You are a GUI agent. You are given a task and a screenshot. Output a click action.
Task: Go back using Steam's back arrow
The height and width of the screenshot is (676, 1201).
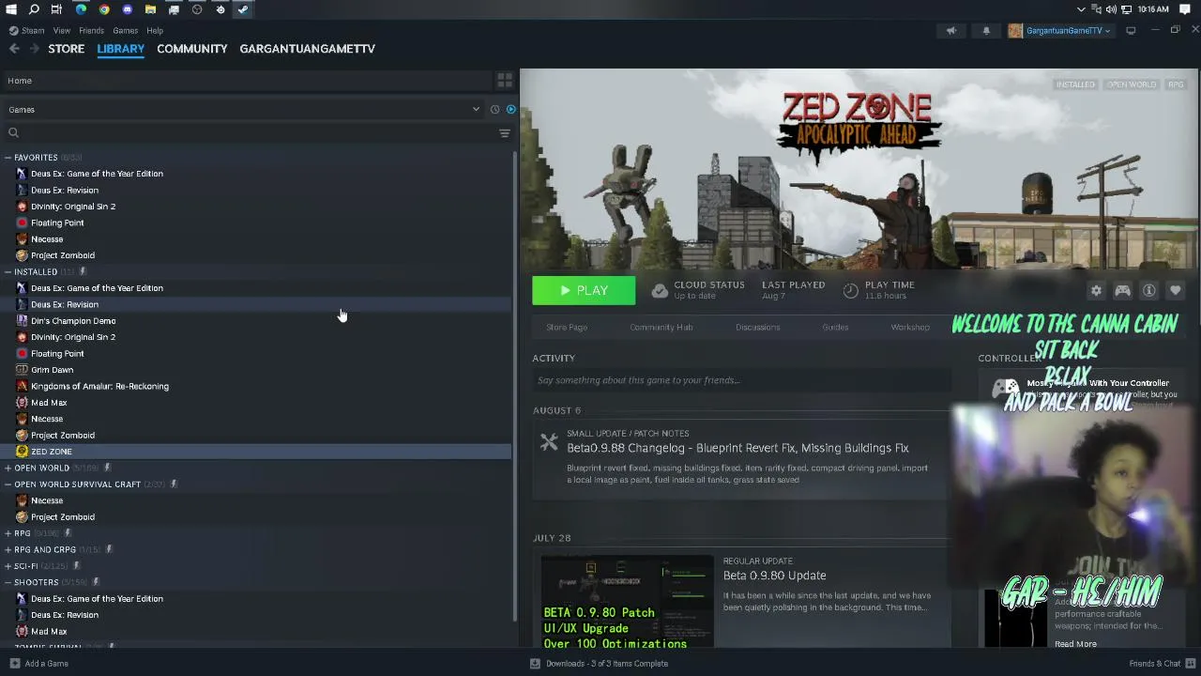pyautogui.click(x=14, y=49)
